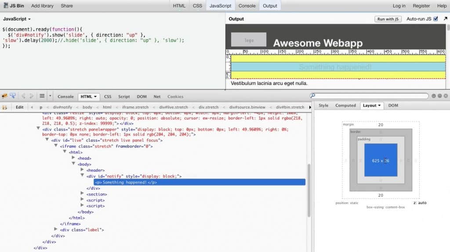Viewport: 450px width, 252px height.
Task: Switch to Firebug Script tab
Action: (x=124, y=97)
